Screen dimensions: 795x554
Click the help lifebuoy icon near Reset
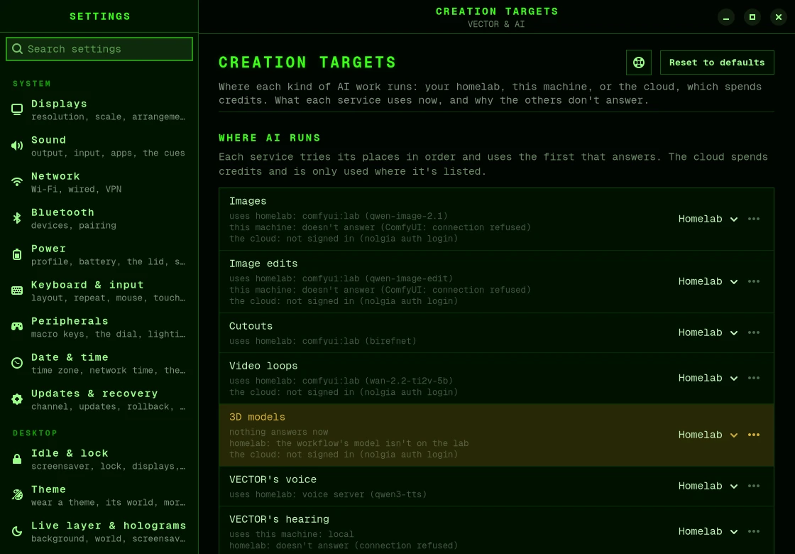coord(639,63)
